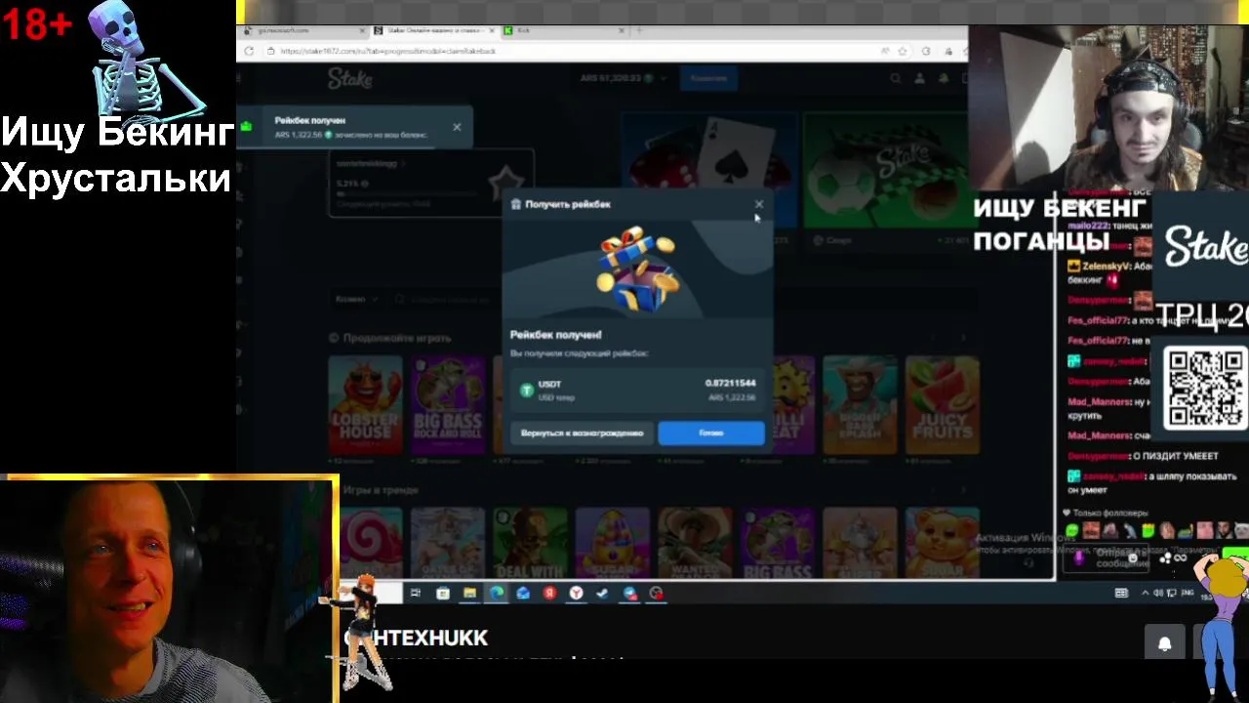Close the Получить рейкбек dialog
1249x703 pixels.
[759, 204]
